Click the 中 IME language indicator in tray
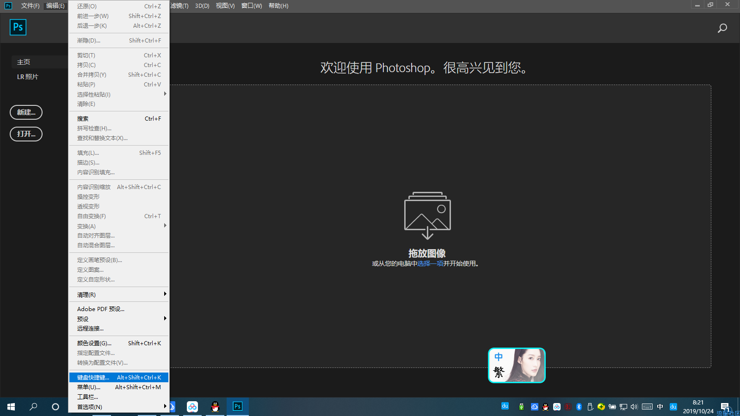 coord(660,407)
